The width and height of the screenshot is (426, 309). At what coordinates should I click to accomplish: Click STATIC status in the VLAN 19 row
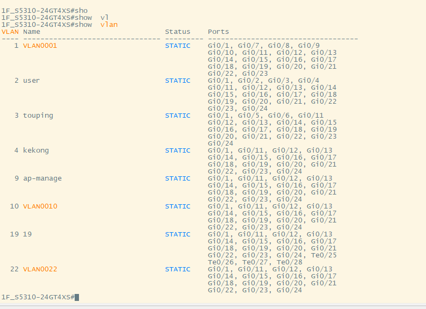[x=178, y=234]
